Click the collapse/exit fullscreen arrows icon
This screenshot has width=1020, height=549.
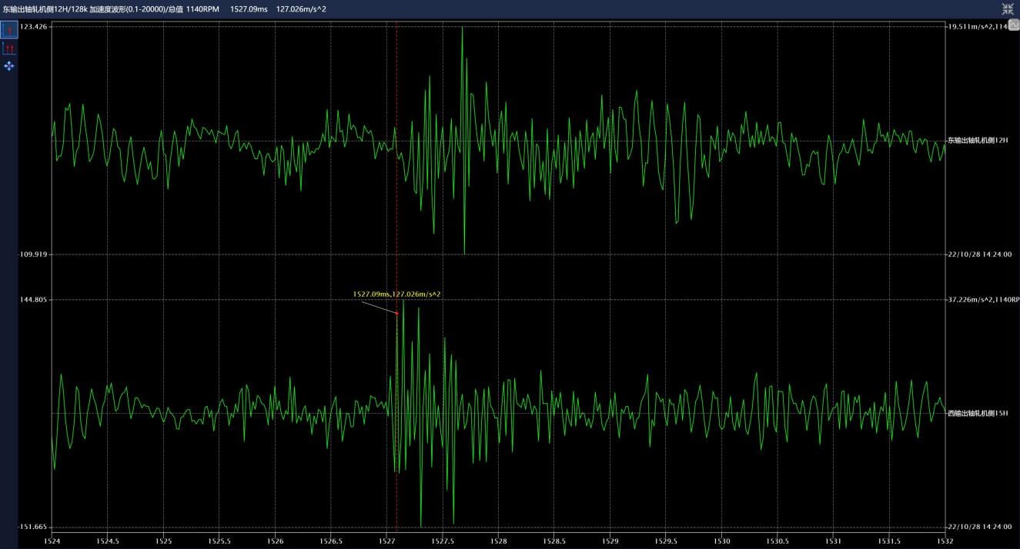[x=1008, y=9]
